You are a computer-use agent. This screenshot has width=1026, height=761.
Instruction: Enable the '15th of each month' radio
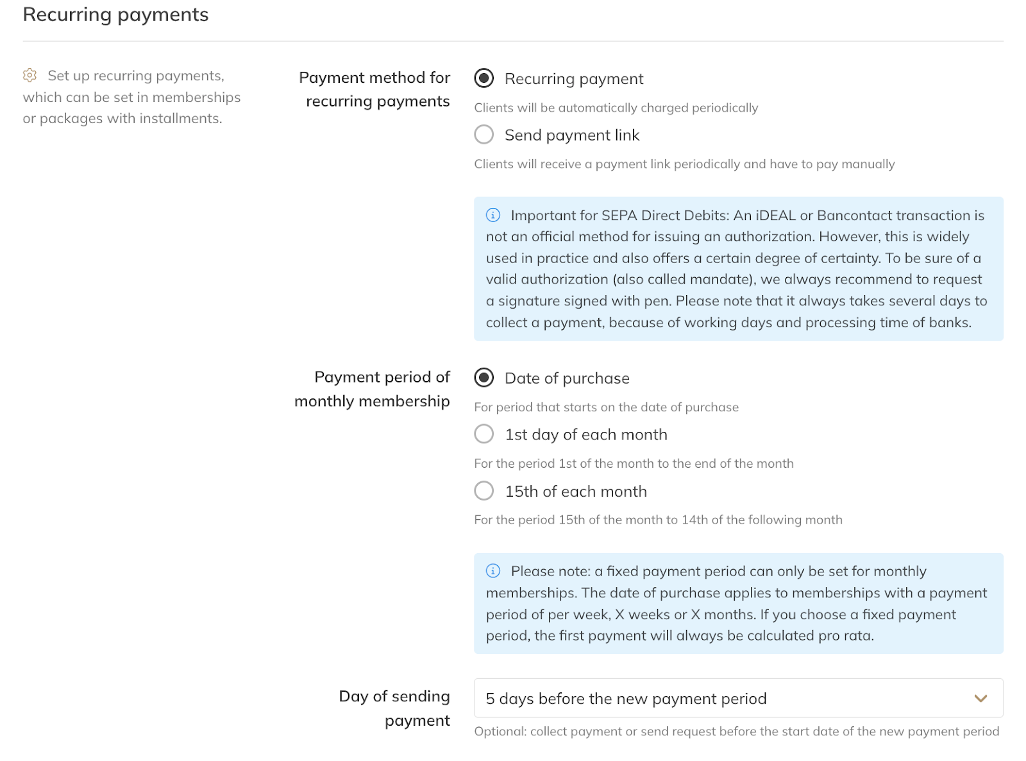(484, 491)
